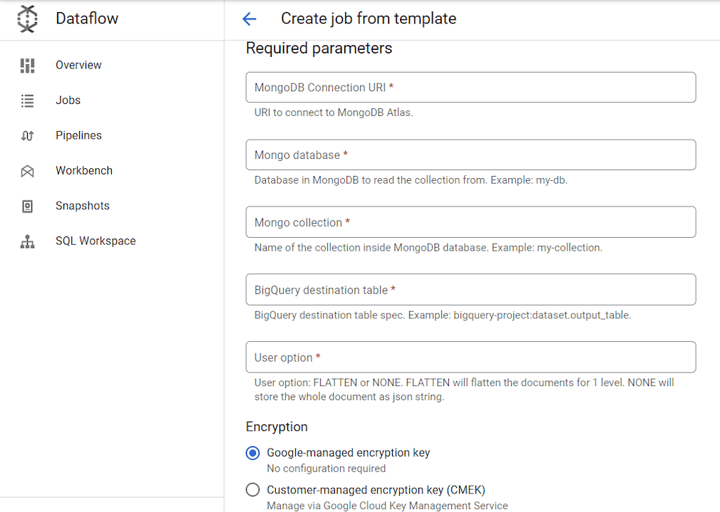720x512 pixels.
Task: Choose Customer-managed encryption key (CMEK)
Action: coord(253,489)
